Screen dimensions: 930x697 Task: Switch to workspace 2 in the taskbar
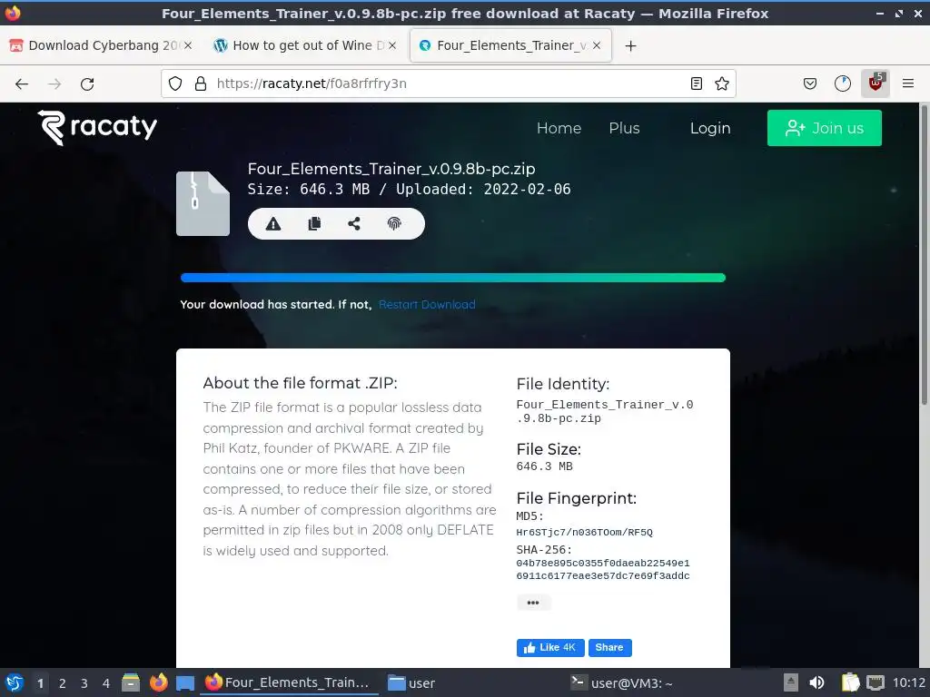tap(63, 683)
